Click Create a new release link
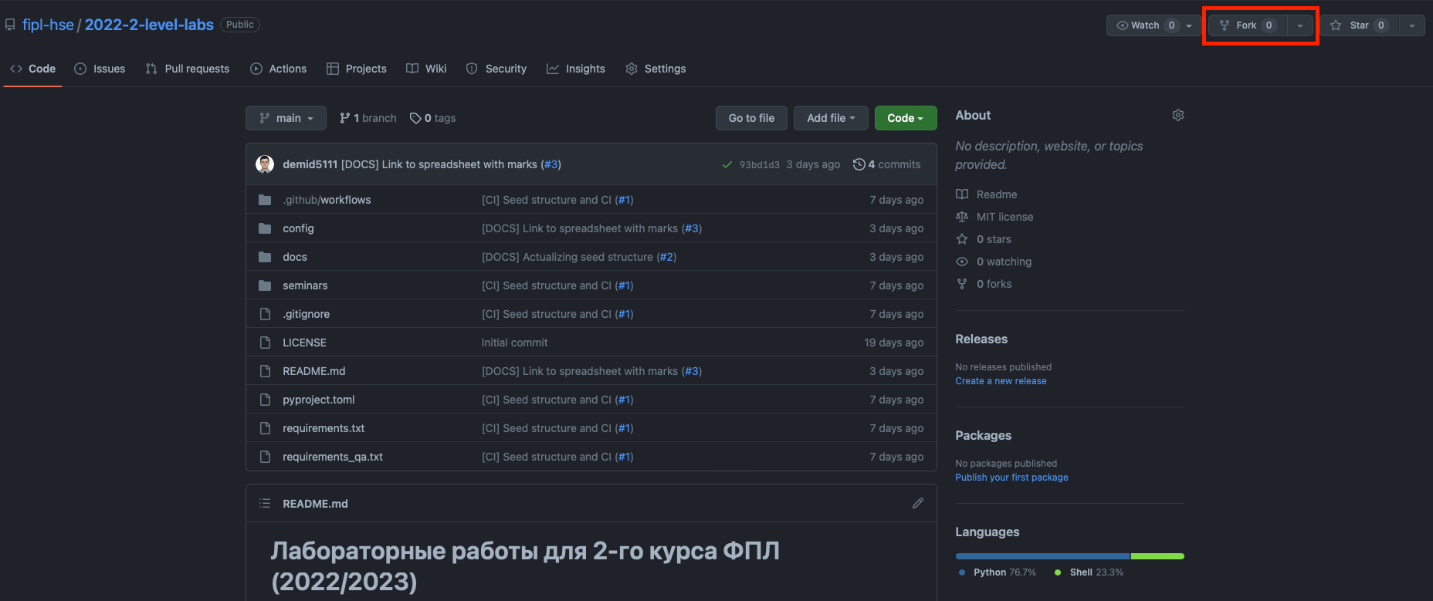This screenshot has width=1433, height=601. coord(1001,381)
